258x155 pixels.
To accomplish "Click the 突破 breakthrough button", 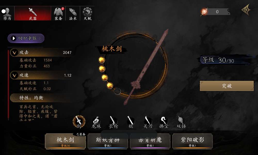I will pos(227,86).
